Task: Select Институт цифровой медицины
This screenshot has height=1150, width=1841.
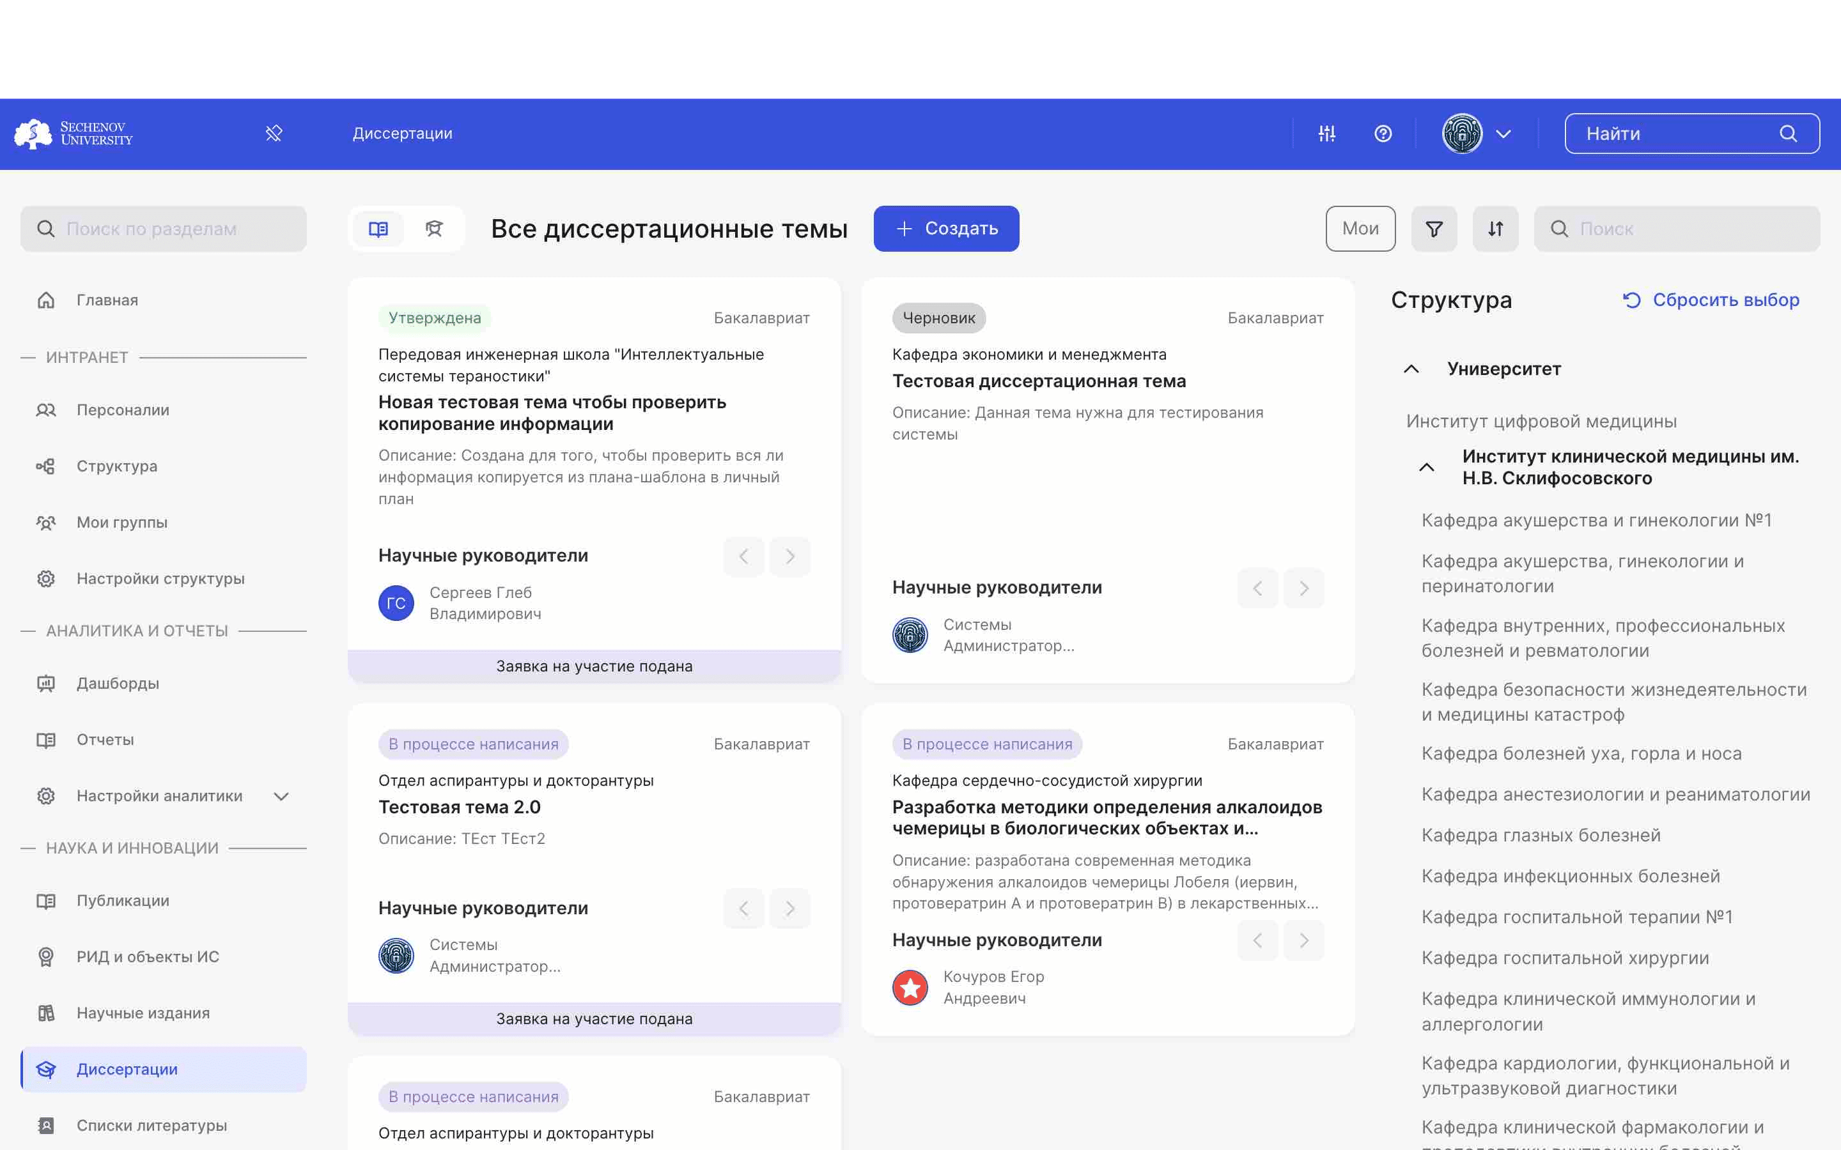Action: (1541, 422)
